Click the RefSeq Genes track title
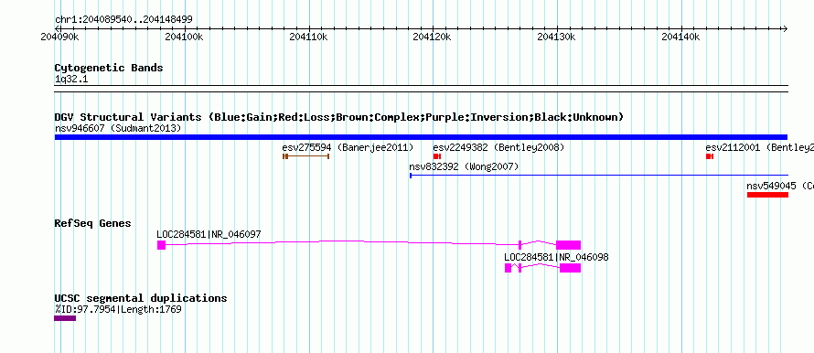 point(93,223)
